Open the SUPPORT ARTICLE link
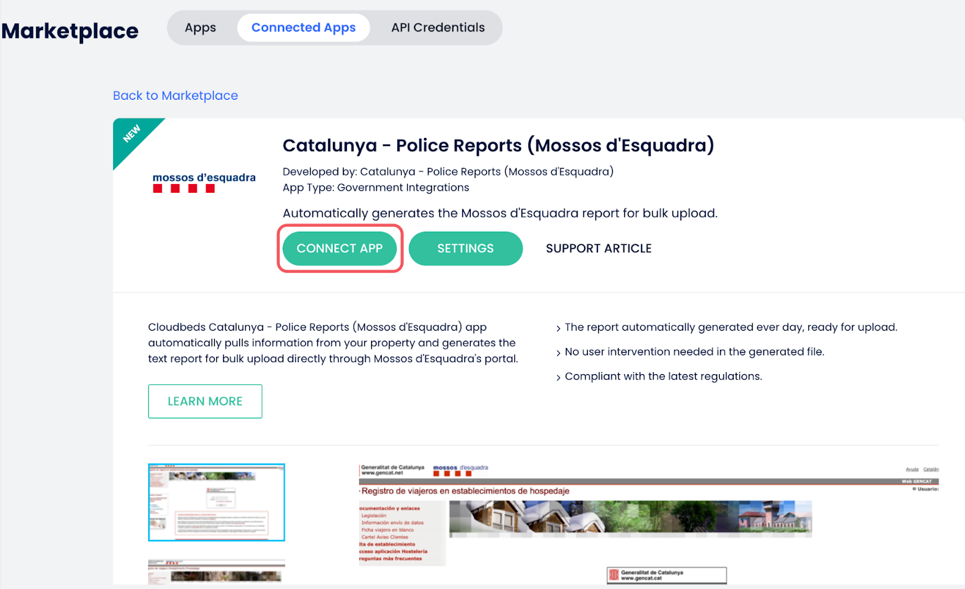This screenshot has width=965, height=589. tap(599, 248)
